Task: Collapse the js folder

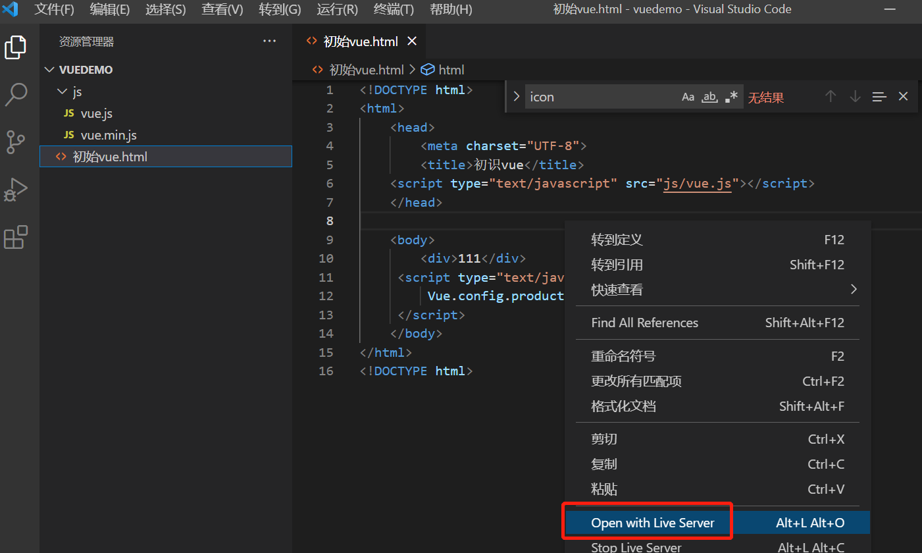Action: coord(62,92)
